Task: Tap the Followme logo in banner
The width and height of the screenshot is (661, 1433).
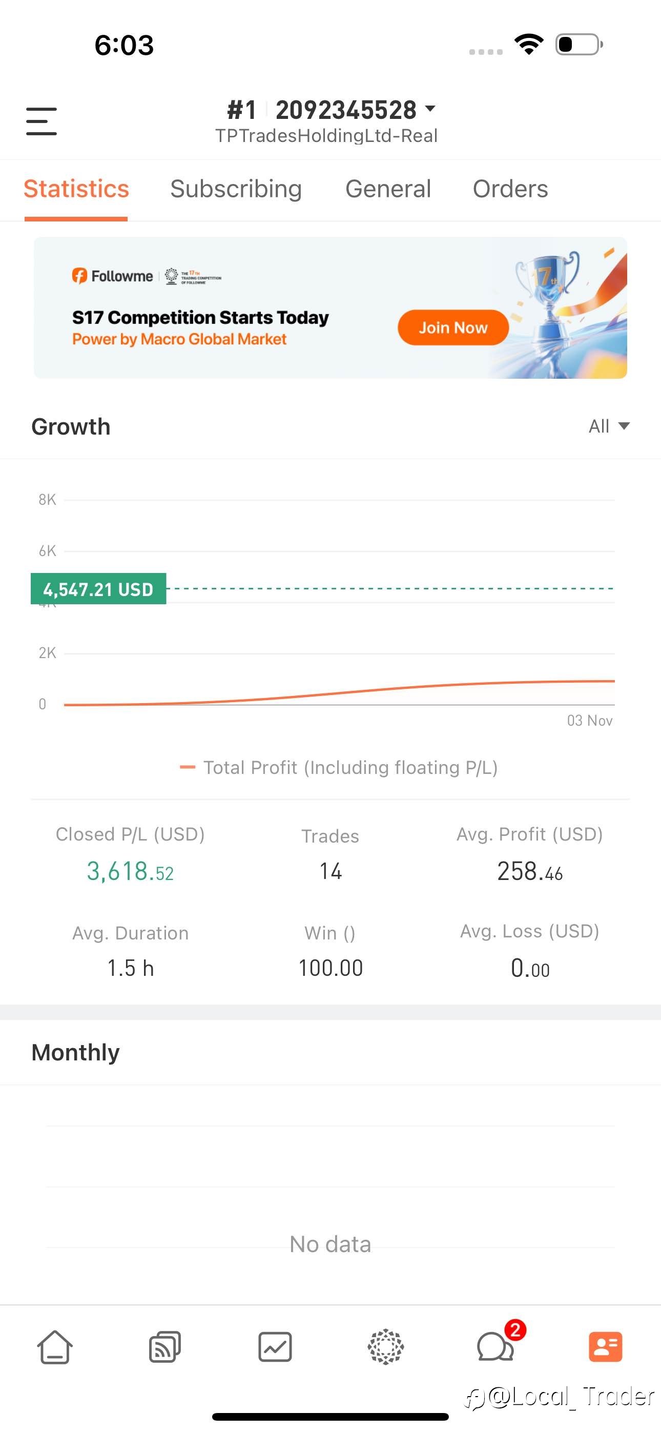Action: tap(112, 276)
